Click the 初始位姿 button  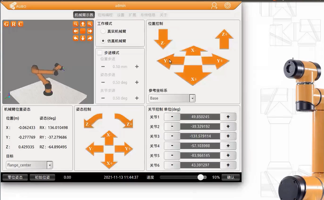tap(42, 177)
